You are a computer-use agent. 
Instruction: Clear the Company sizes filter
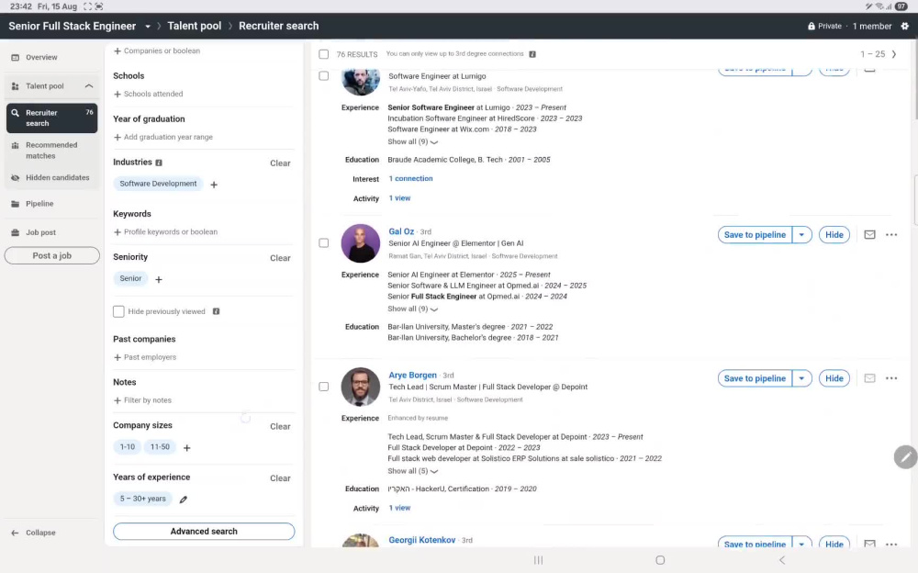click(x=280, y=427)
